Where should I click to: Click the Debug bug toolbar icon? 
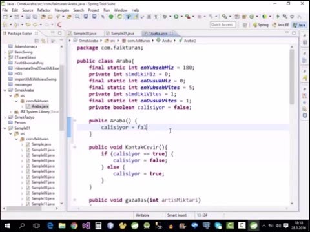click(x=165, y=17)
